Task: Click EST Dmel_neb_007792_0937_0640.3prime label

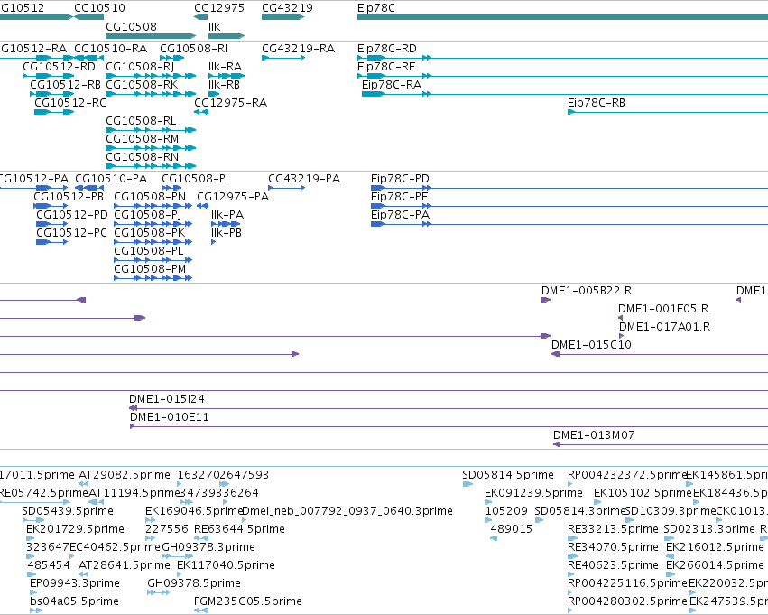Action: [347, 512]
